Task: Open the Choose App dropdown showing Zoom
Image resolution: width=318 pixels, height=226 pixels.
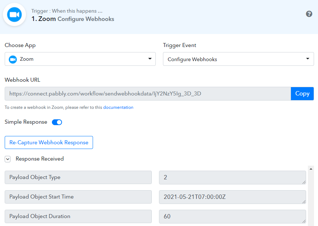Action: (x=80, y=59)
